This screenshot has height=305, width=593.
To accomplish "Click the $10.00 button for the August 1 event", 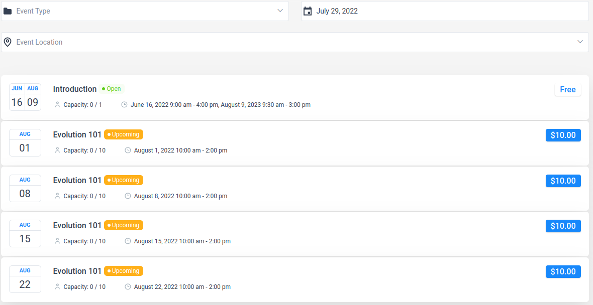I will [x=563, y=135].
